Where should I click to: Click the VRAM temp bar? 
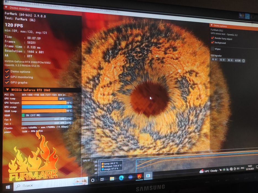47,111
